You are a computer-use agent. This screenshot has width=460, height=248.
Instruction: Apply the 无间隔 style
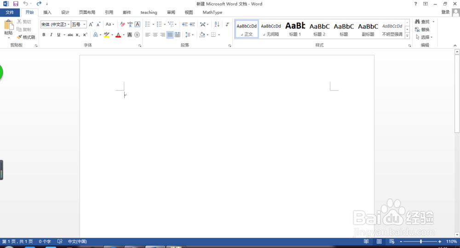point(271,29)
